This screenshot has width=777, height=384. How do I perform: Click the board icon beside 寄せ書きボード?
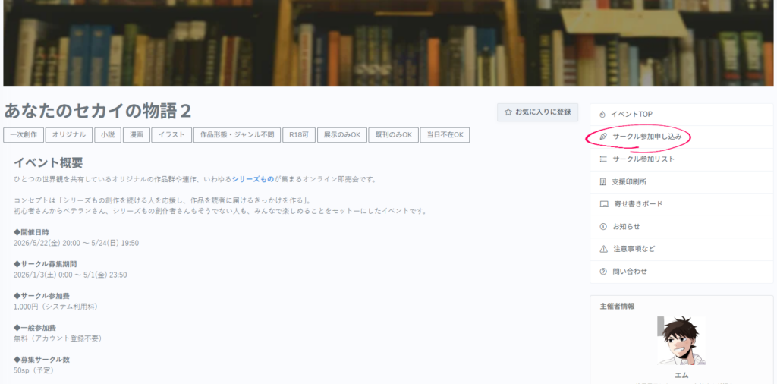[604, 204]
